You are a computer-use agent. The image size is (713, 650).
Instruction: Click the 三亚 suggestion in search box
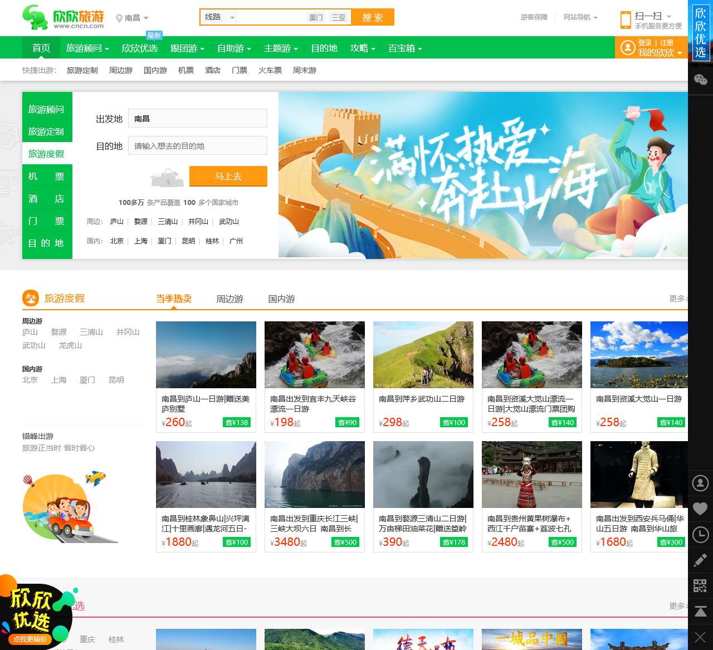339,17
